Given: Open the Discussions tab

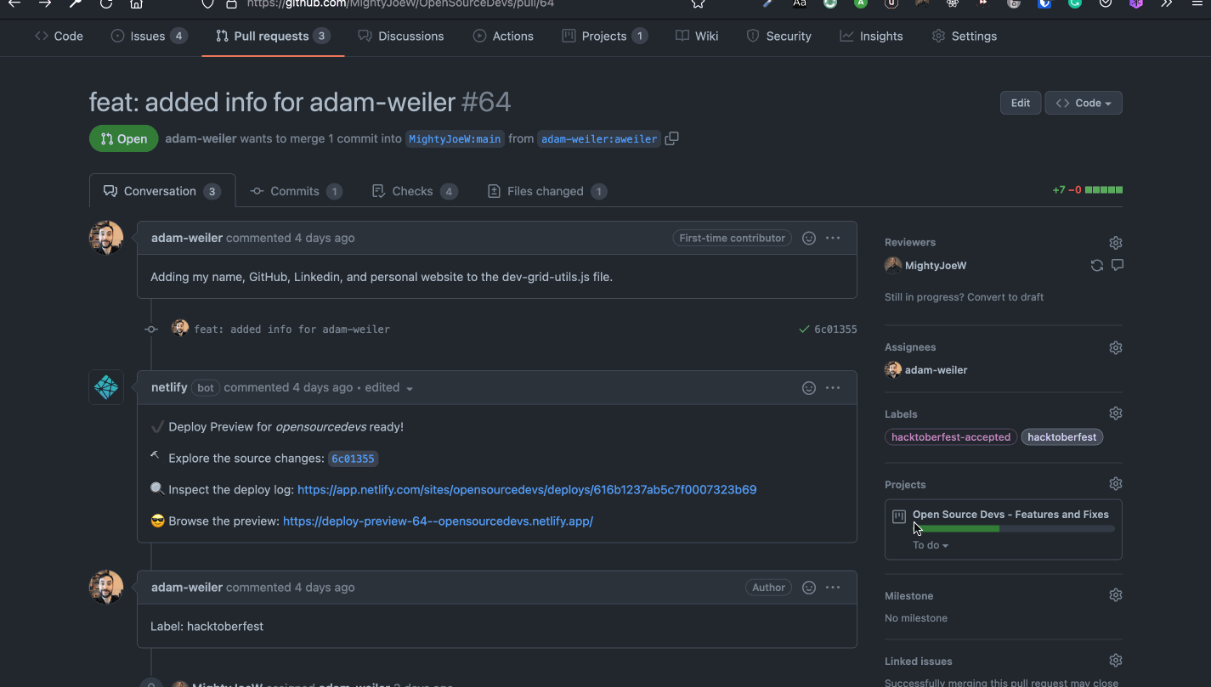Looking at the screenshot, I should 401,36.
